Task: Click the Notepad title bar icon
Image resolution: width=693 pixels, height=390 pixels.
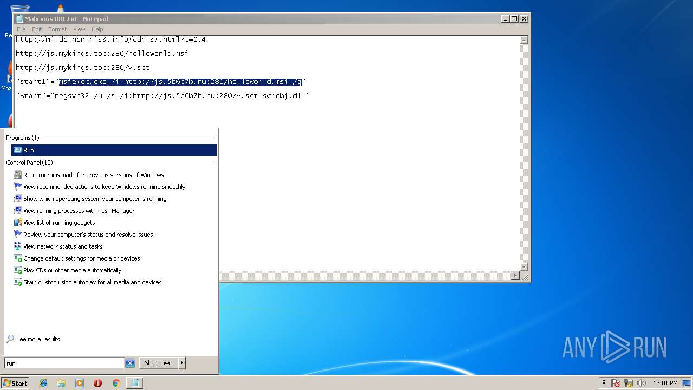Action: pyautogui.click(x=19, y=18)
